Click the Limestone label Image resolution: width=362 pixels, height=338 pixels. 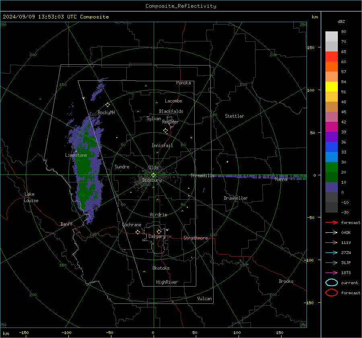pyautogui.click(x=76, y=155)
